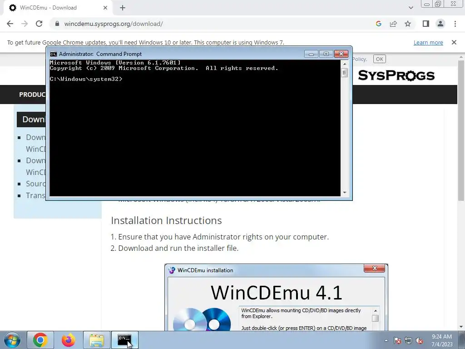Viewport: 465px width, 349px height.
Task: Click the Installation Instructions heading
Action: [166, 220]
